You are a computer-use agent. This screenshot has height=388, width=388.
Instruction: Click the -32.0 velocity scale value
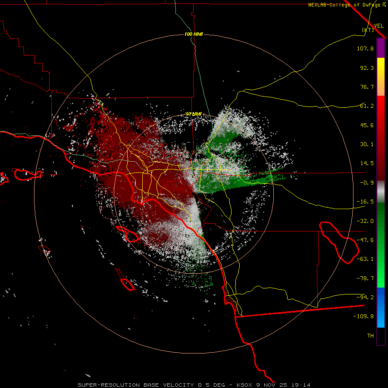tap(365, 221)
